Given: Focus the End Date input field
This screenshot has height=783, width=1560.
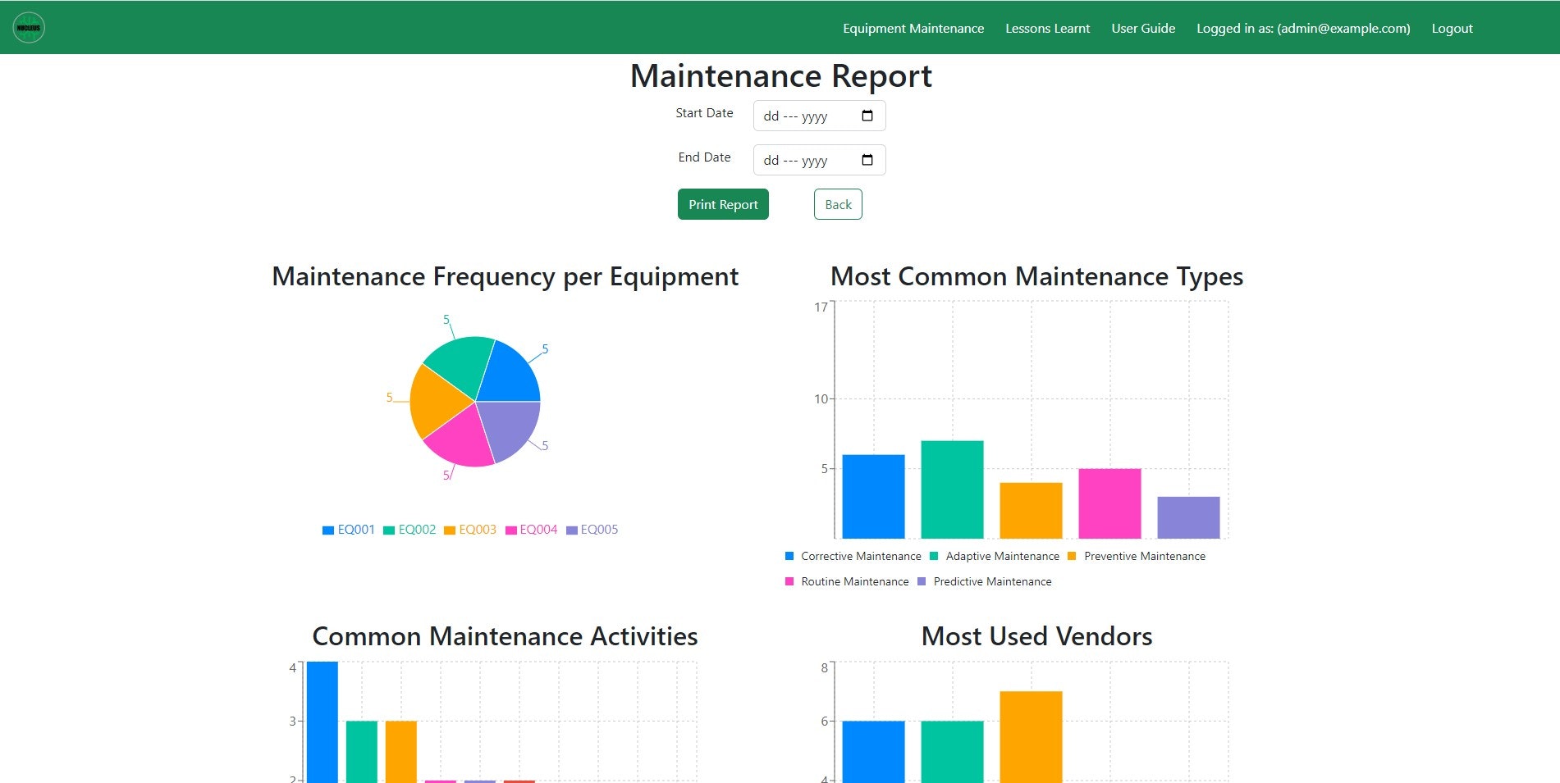Looking at the screenshot, I should coord(819,160).
